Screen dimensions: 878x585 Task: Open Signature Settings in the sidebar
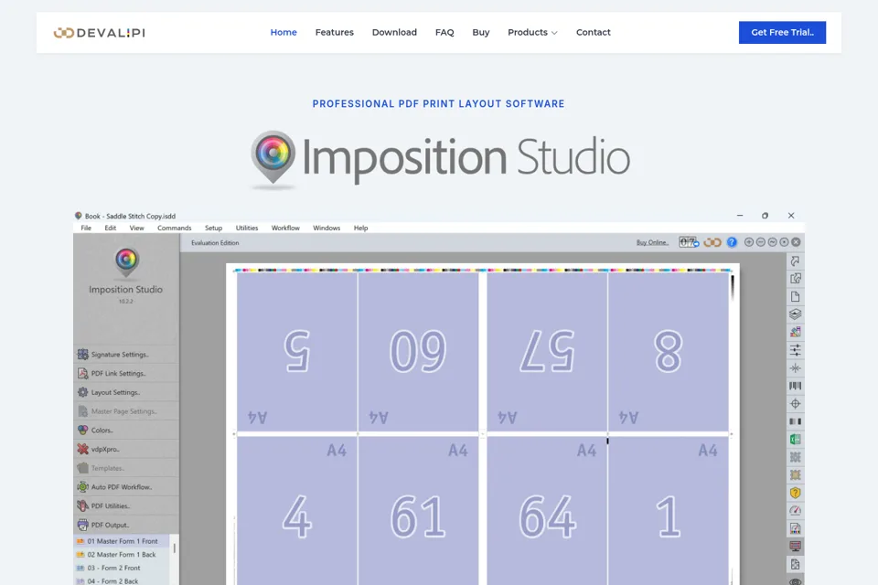click(126, 355)
